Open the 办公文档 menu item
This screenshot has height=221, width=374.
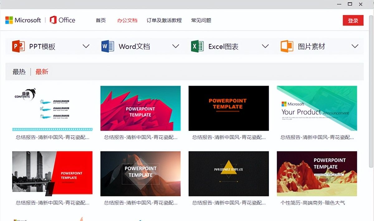pos(127,20)
